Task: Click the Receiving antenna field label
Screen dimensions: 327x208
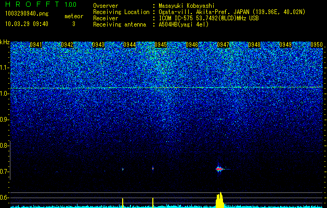Action: 120,24
